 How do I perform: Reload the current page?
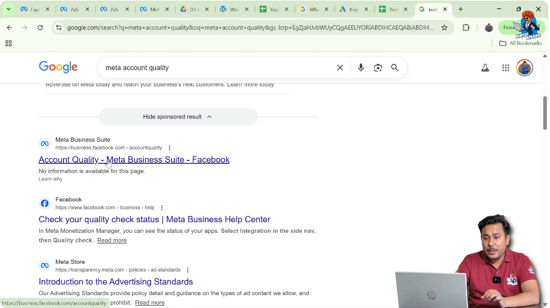tap(40, 27)
